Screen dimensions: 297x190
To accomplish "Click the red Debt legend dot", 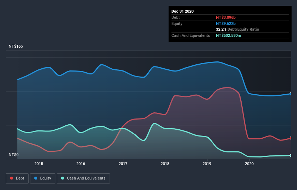I will click(12, 178).
